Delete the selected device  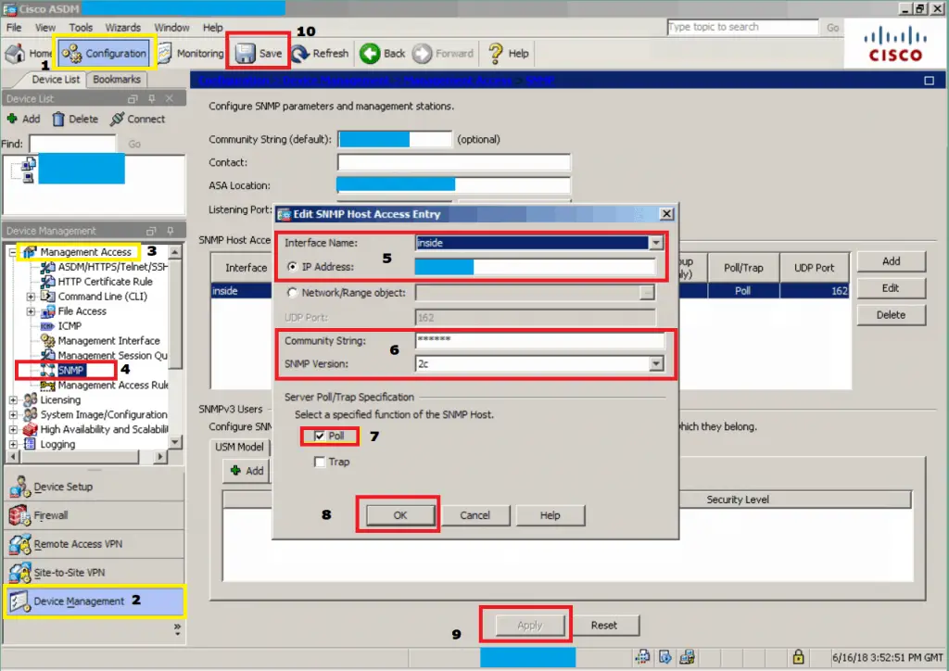point(75,119)
